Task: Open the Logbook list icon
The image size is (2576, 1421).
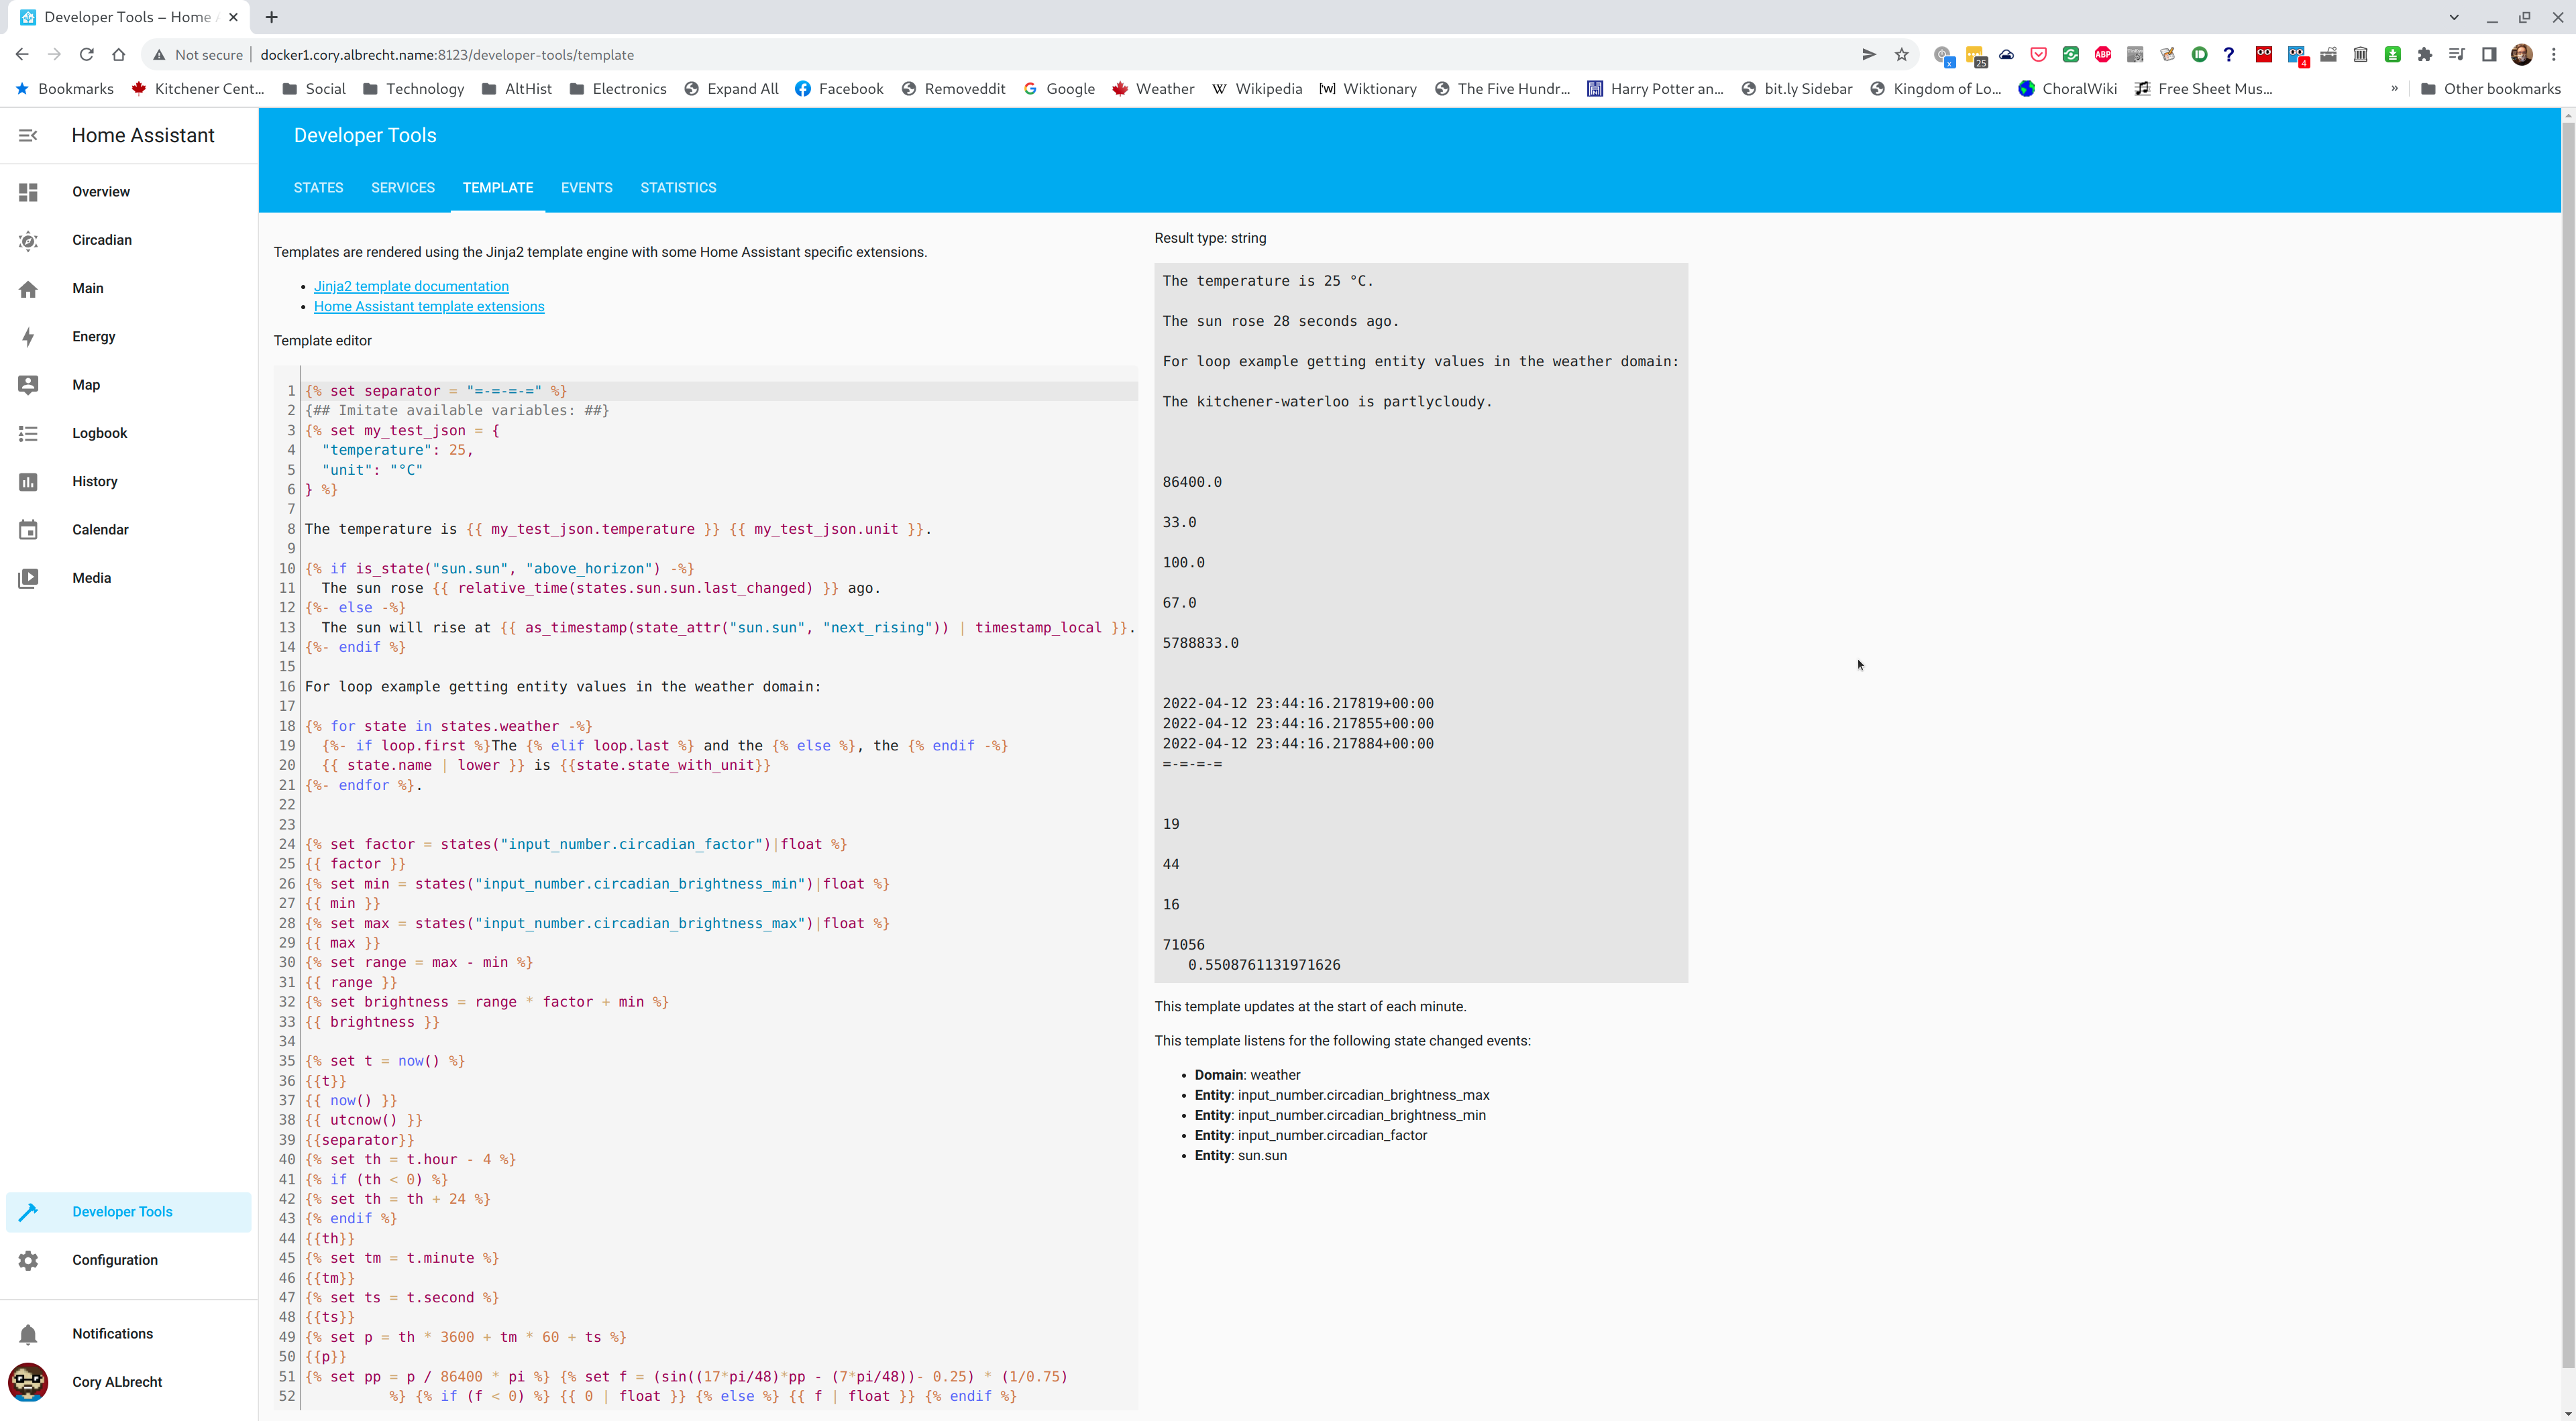Action: pos(28,433)
